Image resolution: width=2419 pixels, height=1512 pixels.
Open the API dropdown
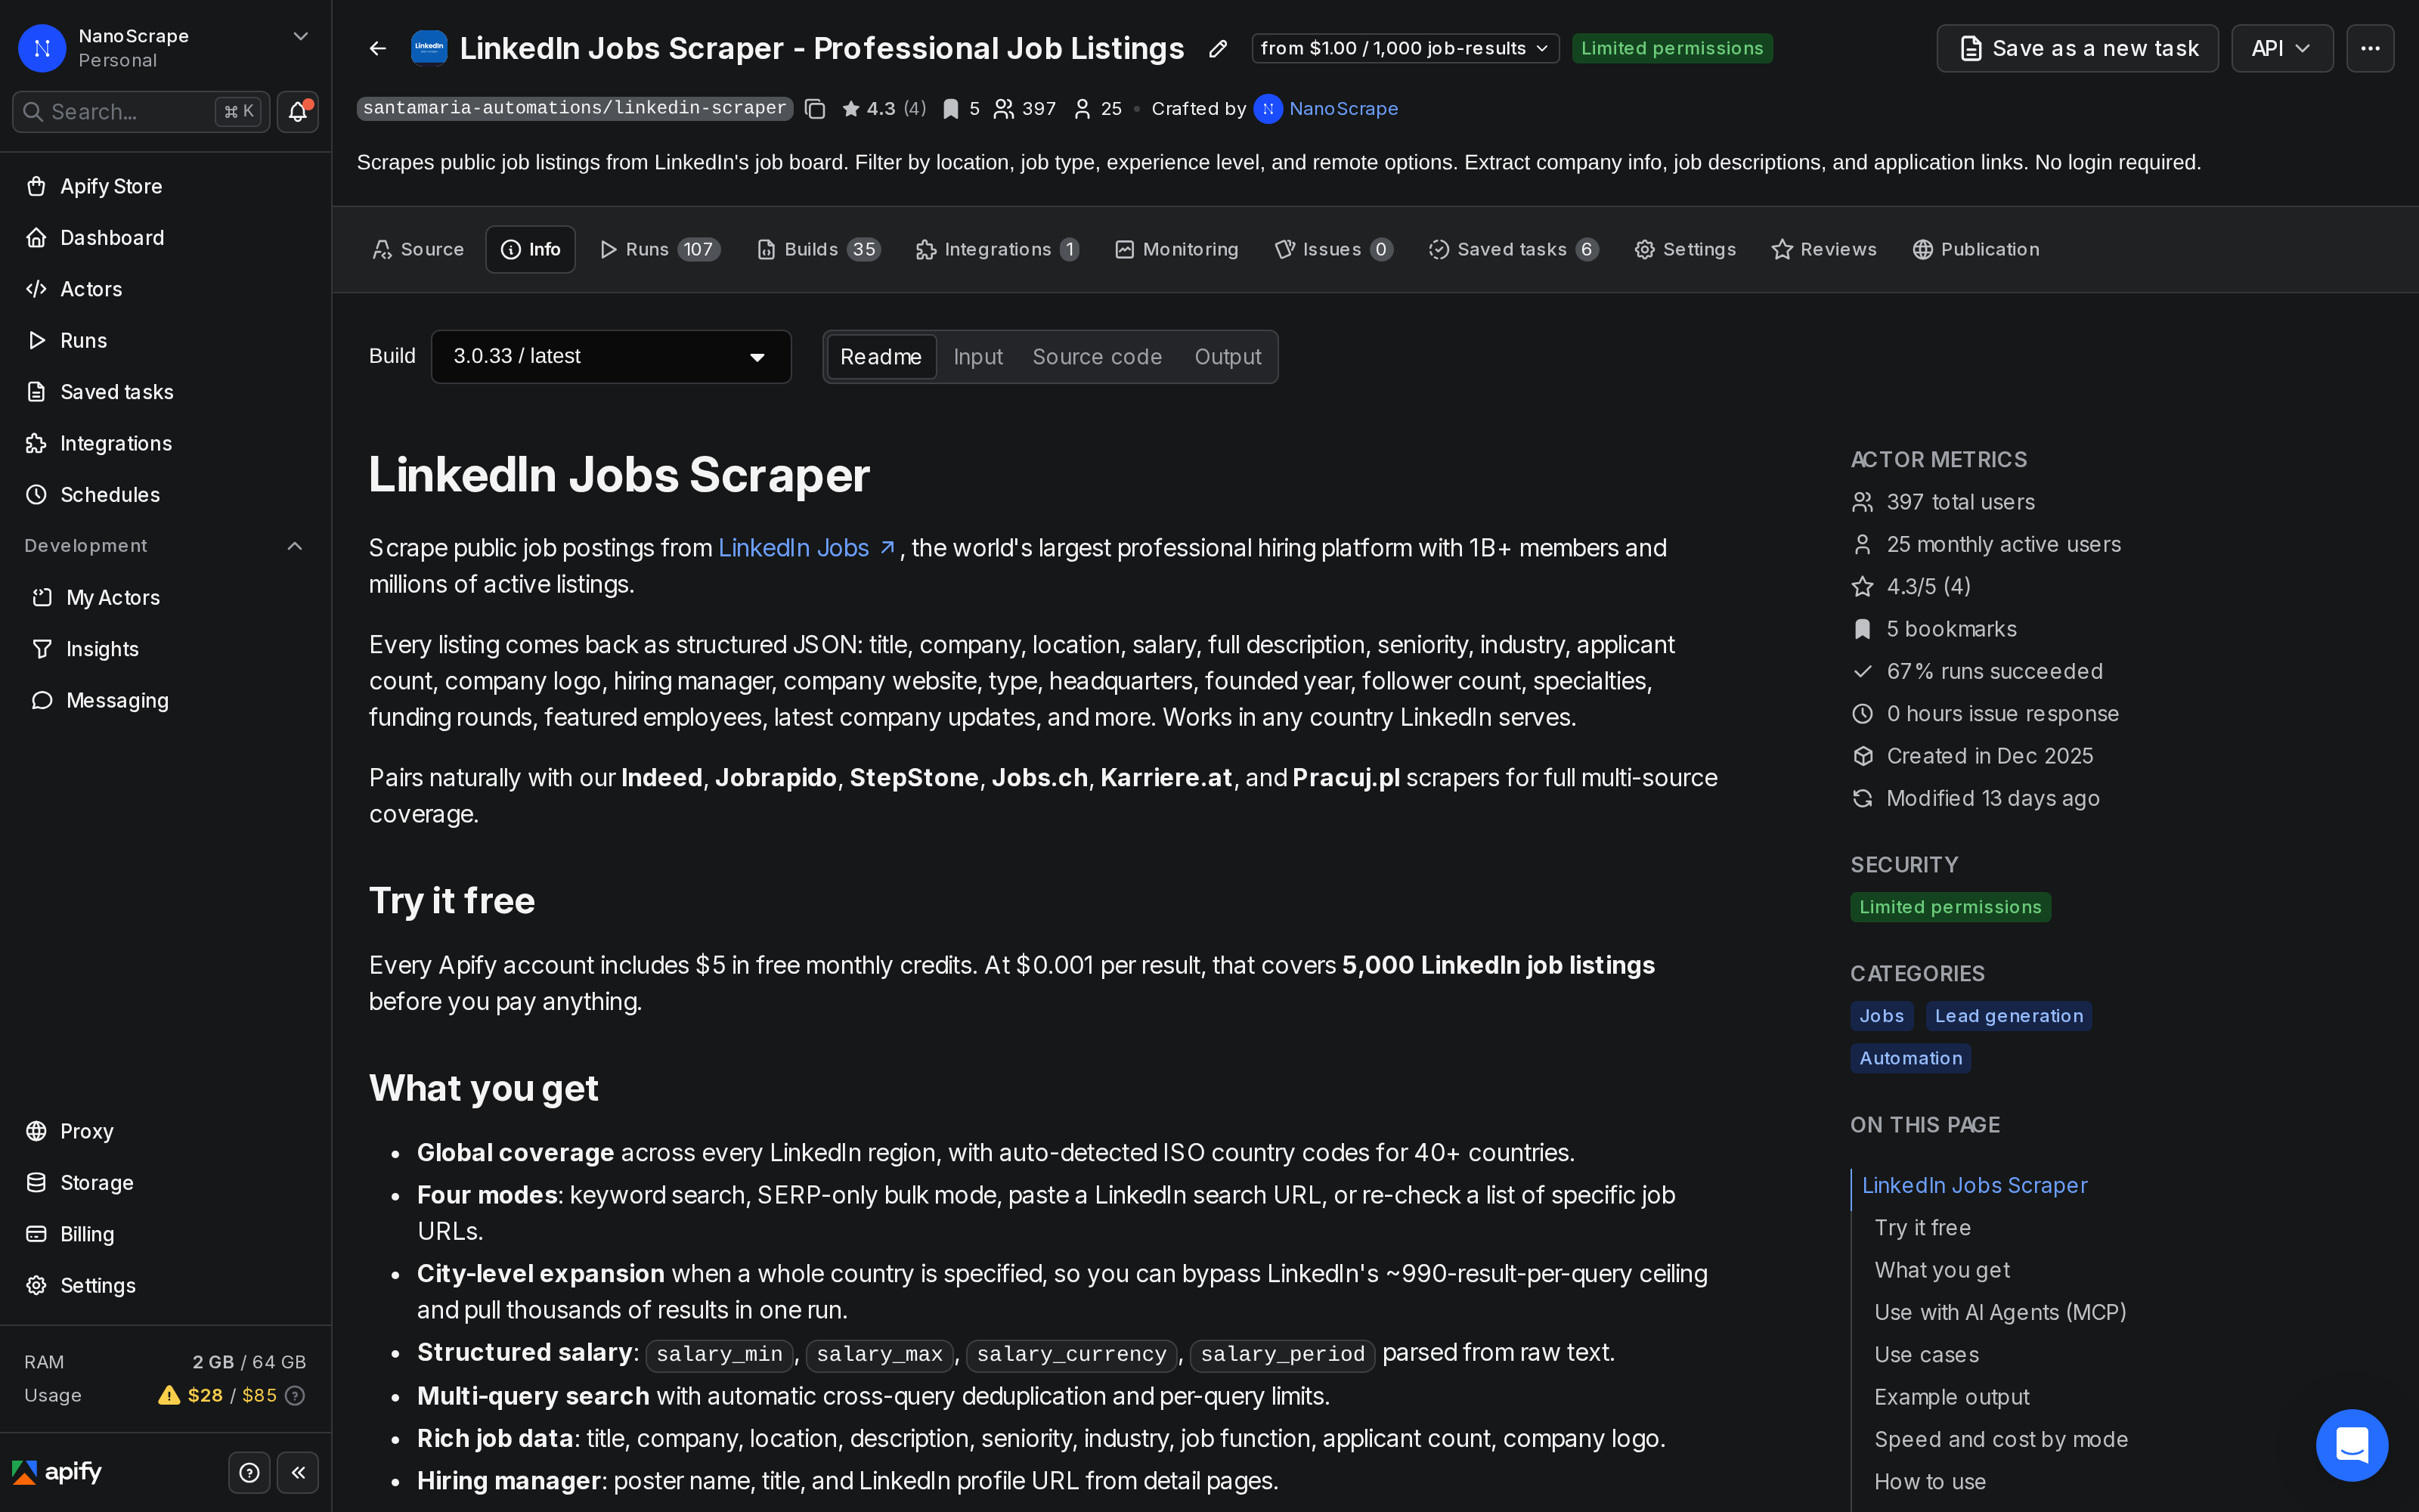click(x=2281, y=48)
